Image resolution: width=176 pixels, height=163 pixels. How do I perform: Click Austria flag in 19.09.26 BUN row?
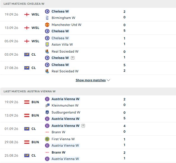tap(27, 102)
